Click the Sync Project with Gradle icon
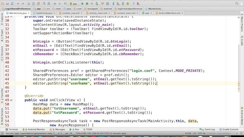This screenshot has height=137, width=244. point(113,3)
